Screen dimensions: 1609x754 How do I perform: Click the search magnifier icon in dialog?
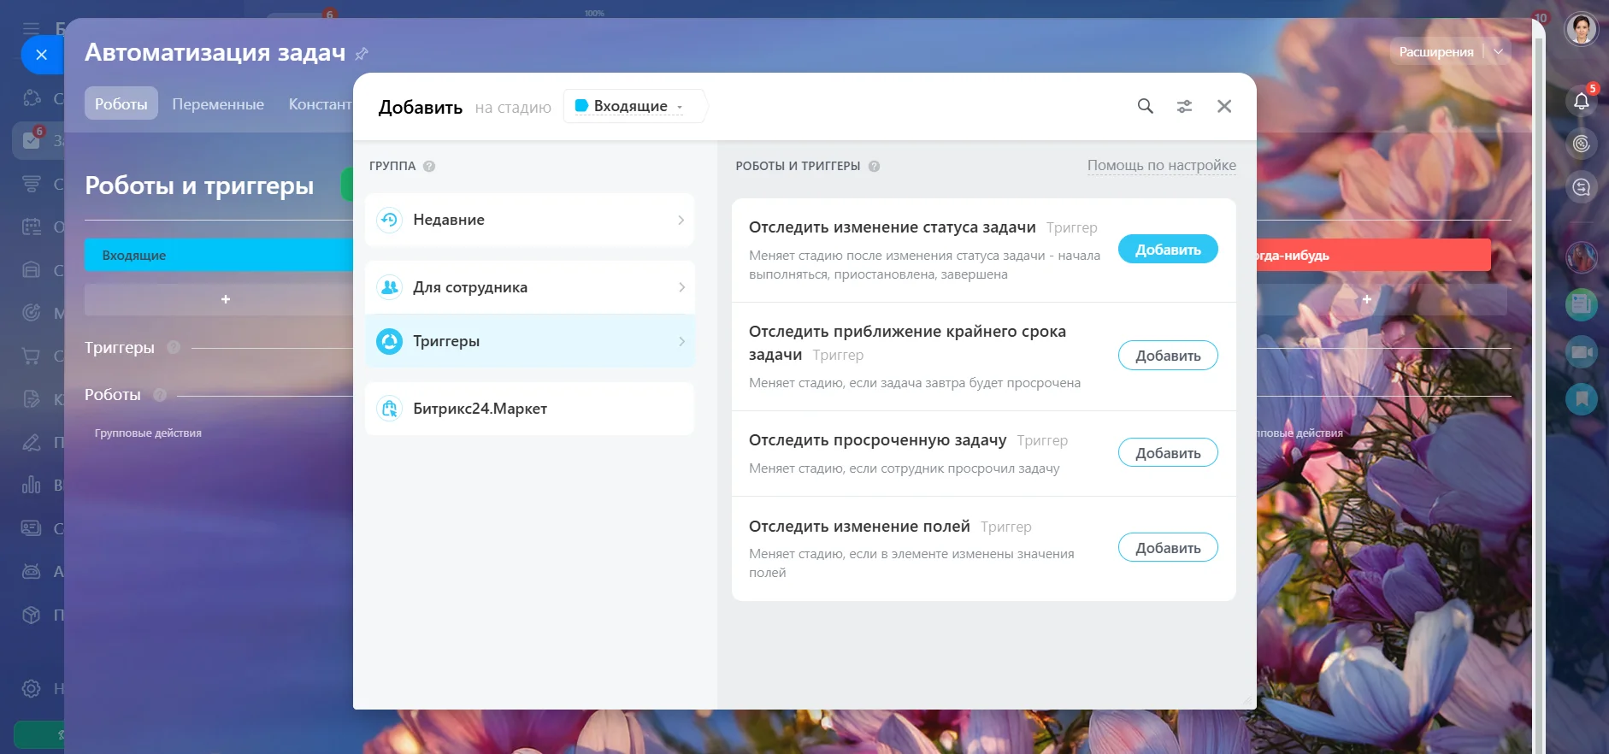pyautogui.click(x=1145, y=106)
